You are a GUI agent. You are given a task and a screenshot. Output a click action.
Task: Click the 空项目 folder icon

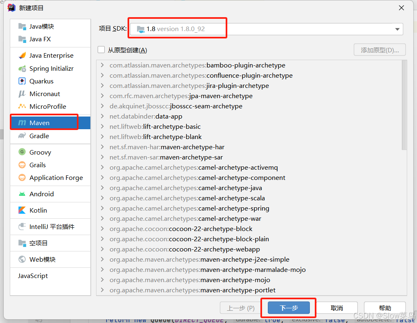(22, 243)
